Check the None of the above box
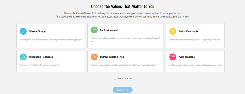Screen dimensions: 245x94 point(115,78)
